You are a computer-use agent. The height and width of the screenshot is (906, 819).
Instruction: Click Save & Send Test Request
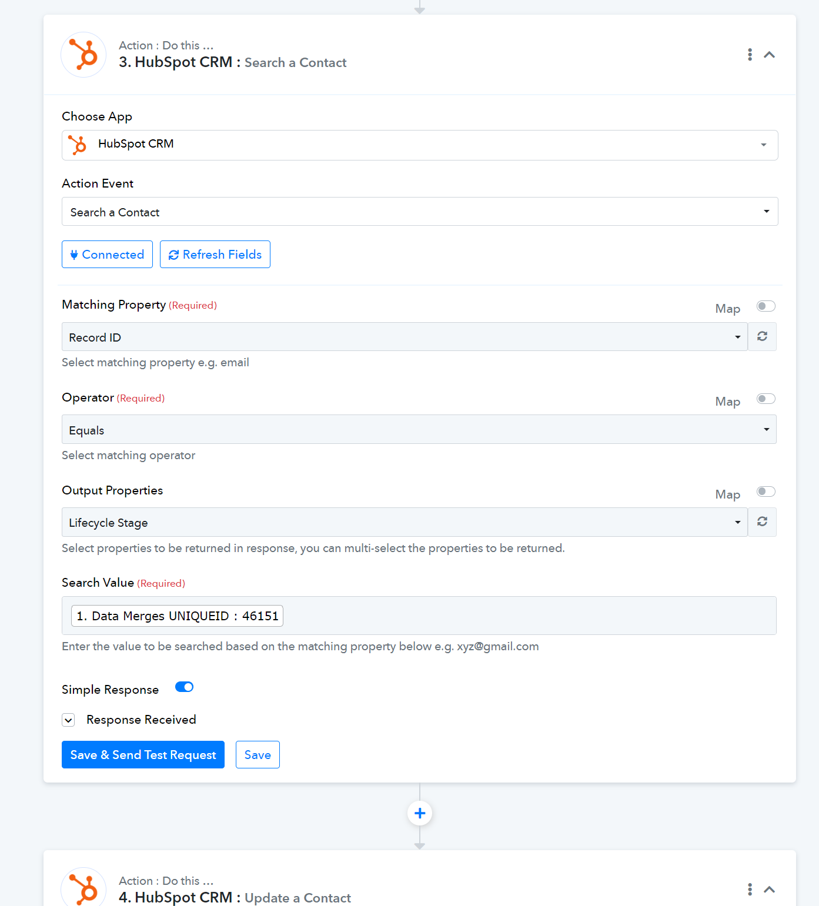click(143, 754)
